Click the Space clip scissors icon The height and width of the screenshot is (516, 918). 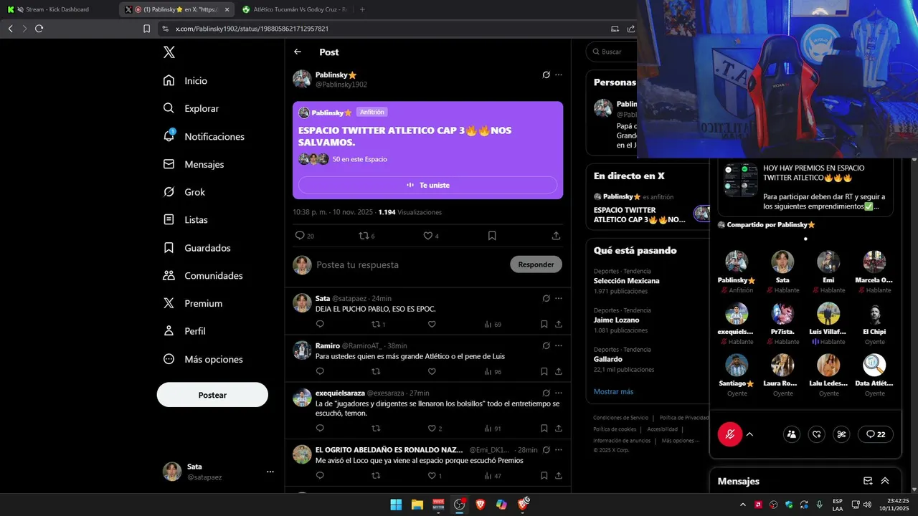[x=842, y=434]
